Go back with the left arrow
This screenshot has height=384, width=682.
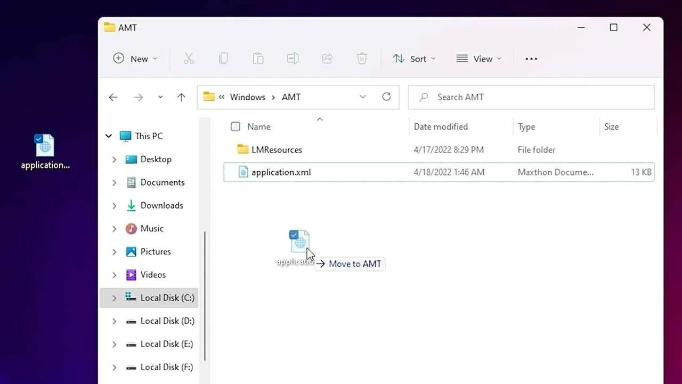pyautogui.click(x=113, y=97)
